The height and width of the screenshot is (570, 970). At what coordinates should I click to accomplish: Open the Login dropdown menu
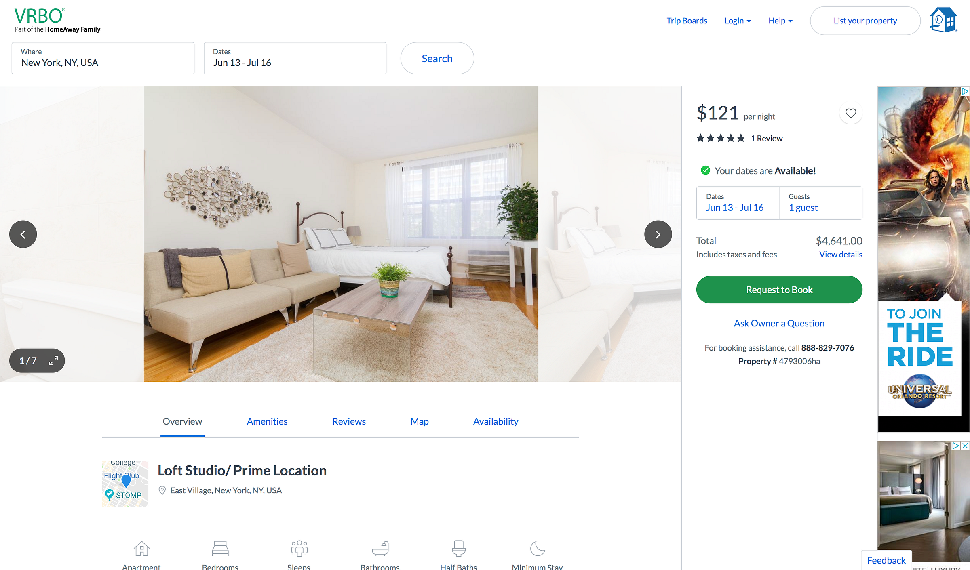click(738, 21)
